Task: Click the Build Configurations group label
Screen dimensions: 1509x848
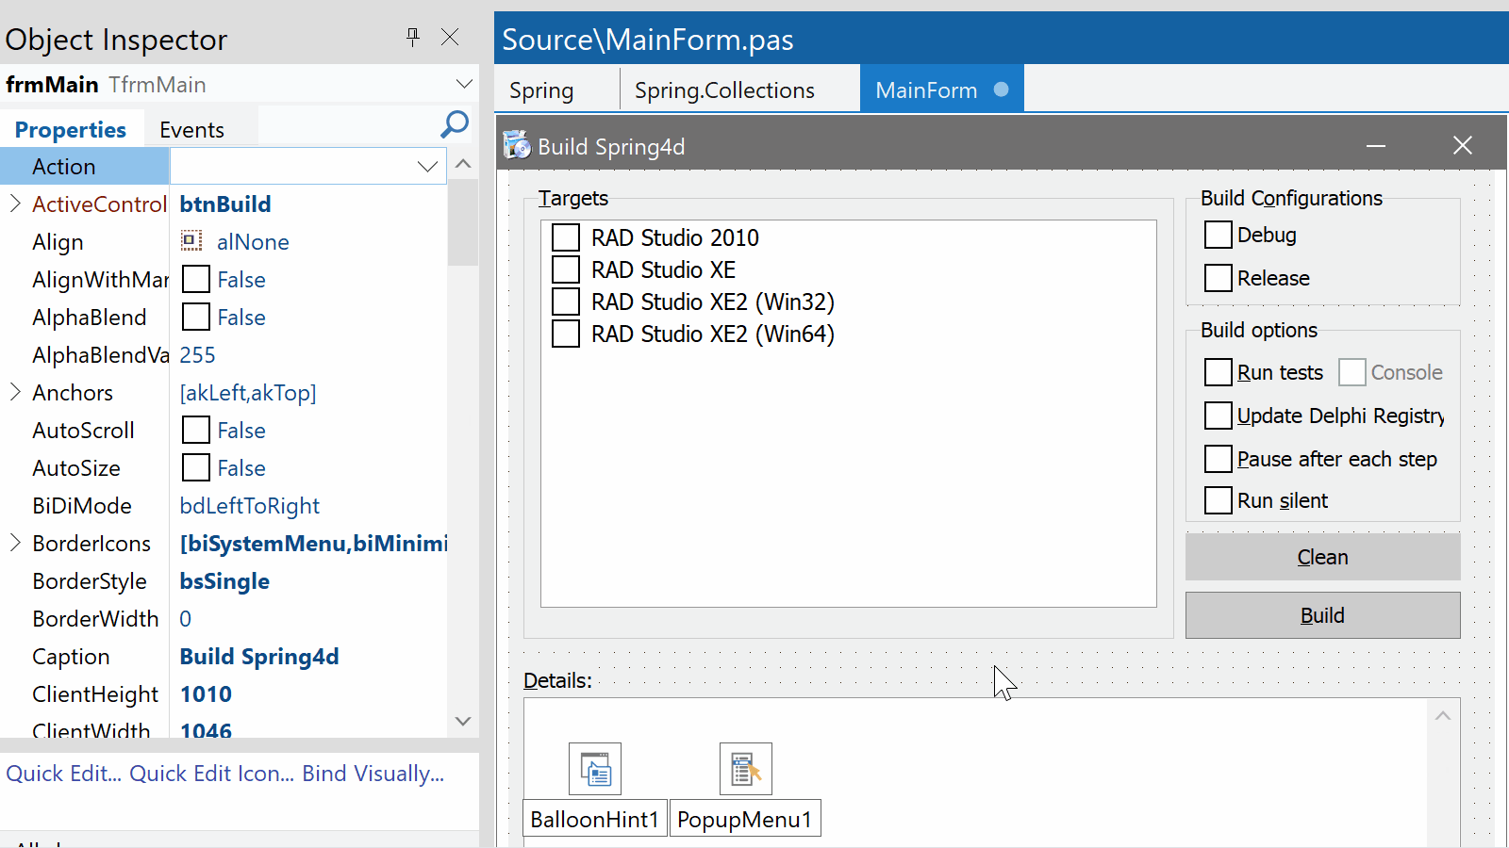Action: pyautogui.click(x=1291, y=198)
